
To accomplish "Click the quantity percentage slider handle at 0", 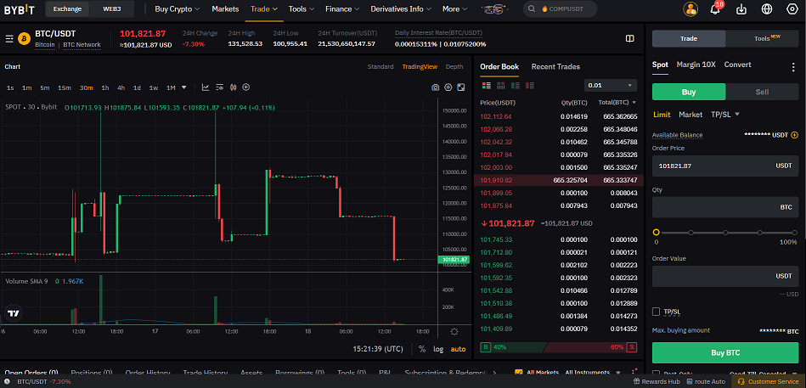I will click(x=656, y=233).
